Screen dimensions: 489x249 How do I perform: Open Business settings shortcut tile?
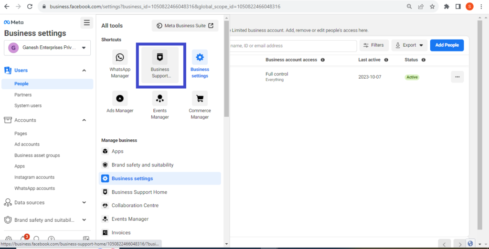pyautogui.click(x=200, y=64)
